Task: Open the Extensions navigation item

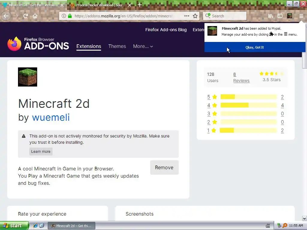Action: coord(89,46)
